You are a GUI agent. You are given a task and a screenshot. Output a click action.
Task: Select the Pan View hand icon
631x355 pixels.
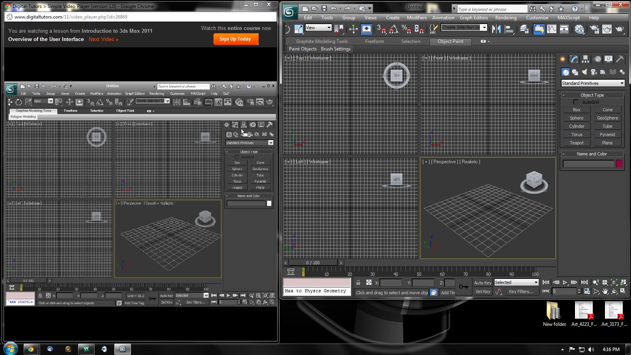(x=605, y=291)
